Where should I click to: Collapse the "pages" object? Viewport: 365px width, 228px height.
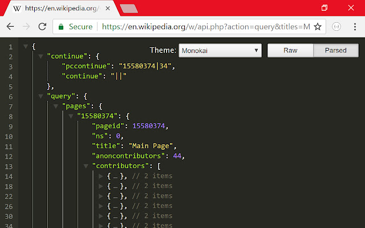coord(56,106)
